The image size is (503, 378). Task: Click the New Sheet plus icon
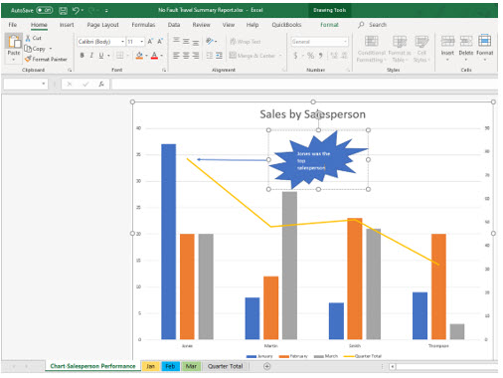click(x=266, y=366)
